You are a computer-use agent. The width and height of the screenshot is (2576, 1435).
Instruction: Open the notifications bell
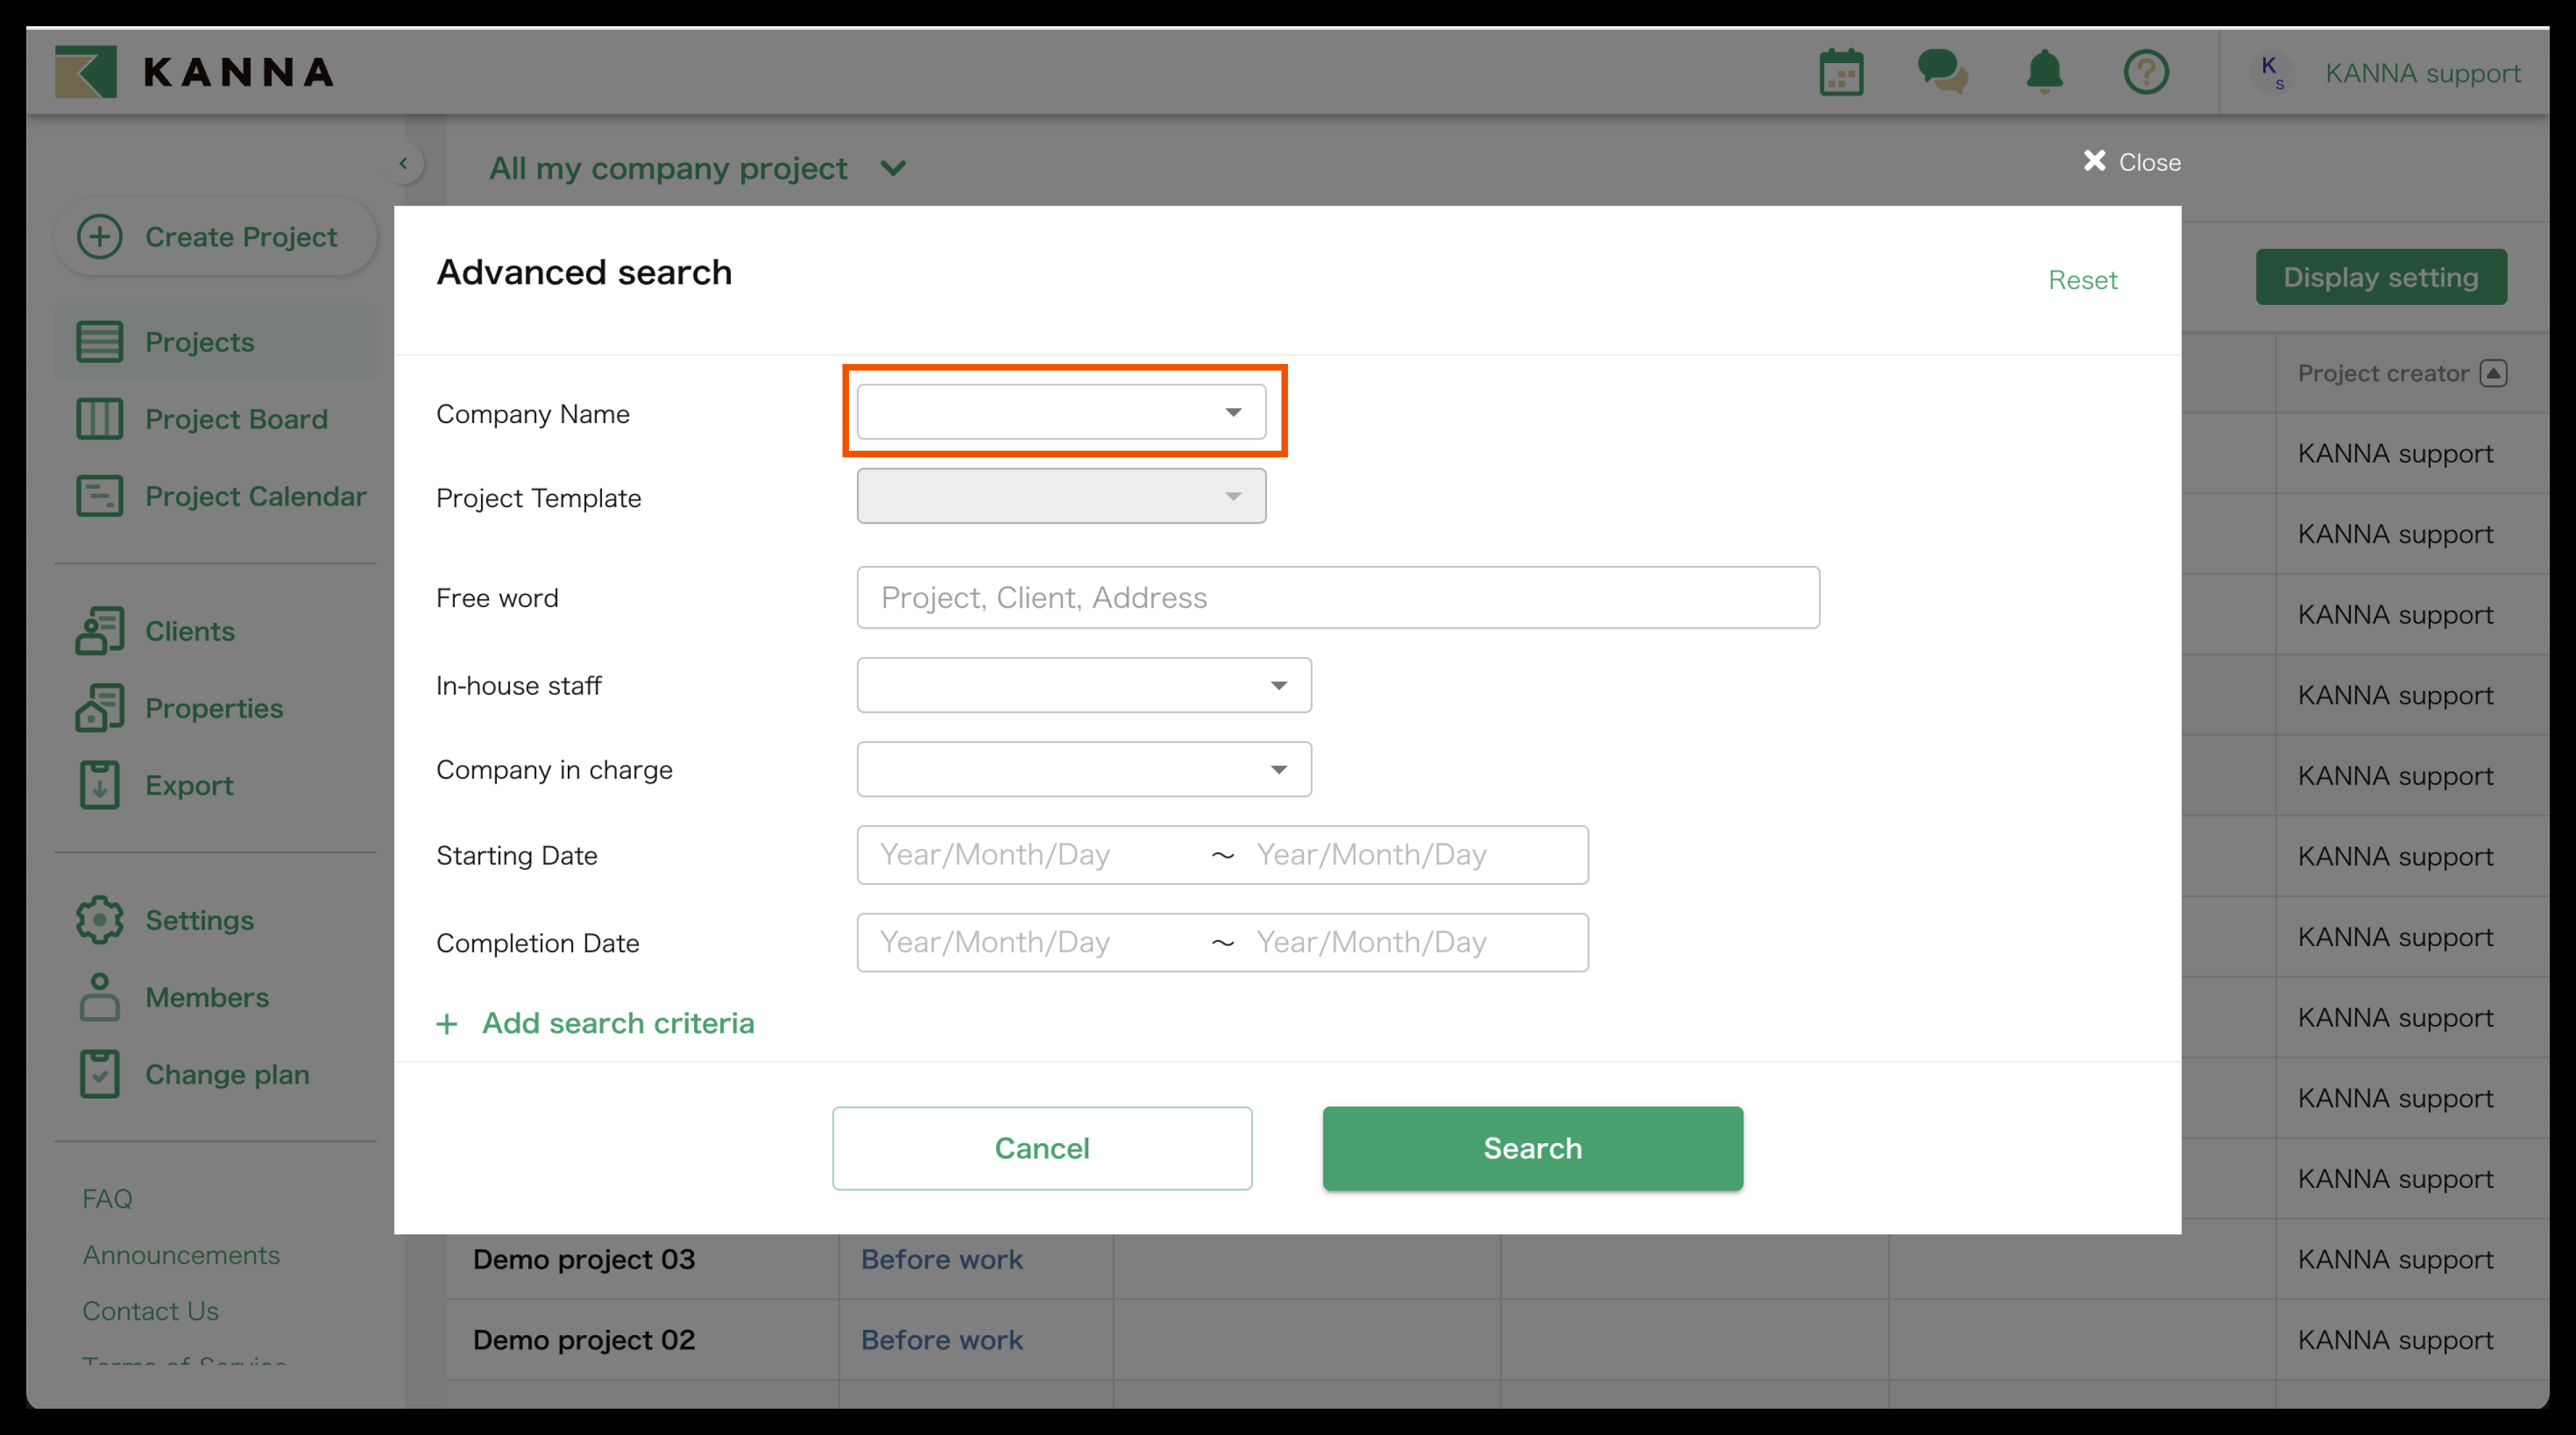tap(2044, 72)
